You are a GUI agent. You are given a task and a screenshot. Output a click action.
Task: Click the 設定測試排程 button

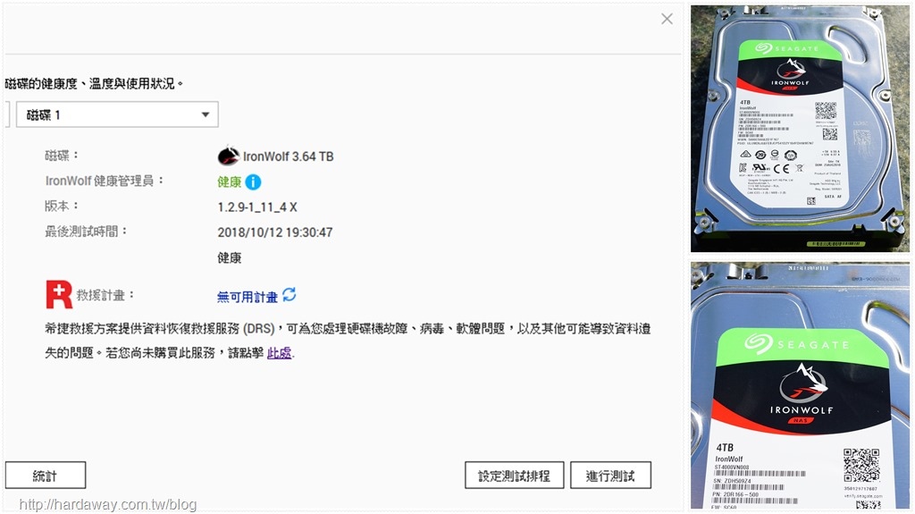coord(514,476)
